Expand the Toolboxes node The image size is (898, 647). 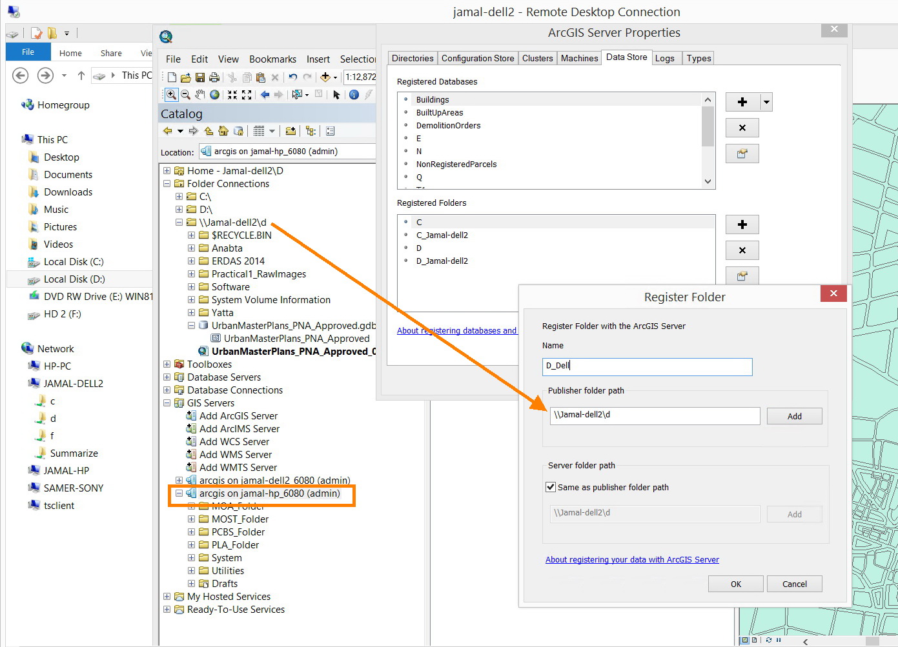click(167, 364)
